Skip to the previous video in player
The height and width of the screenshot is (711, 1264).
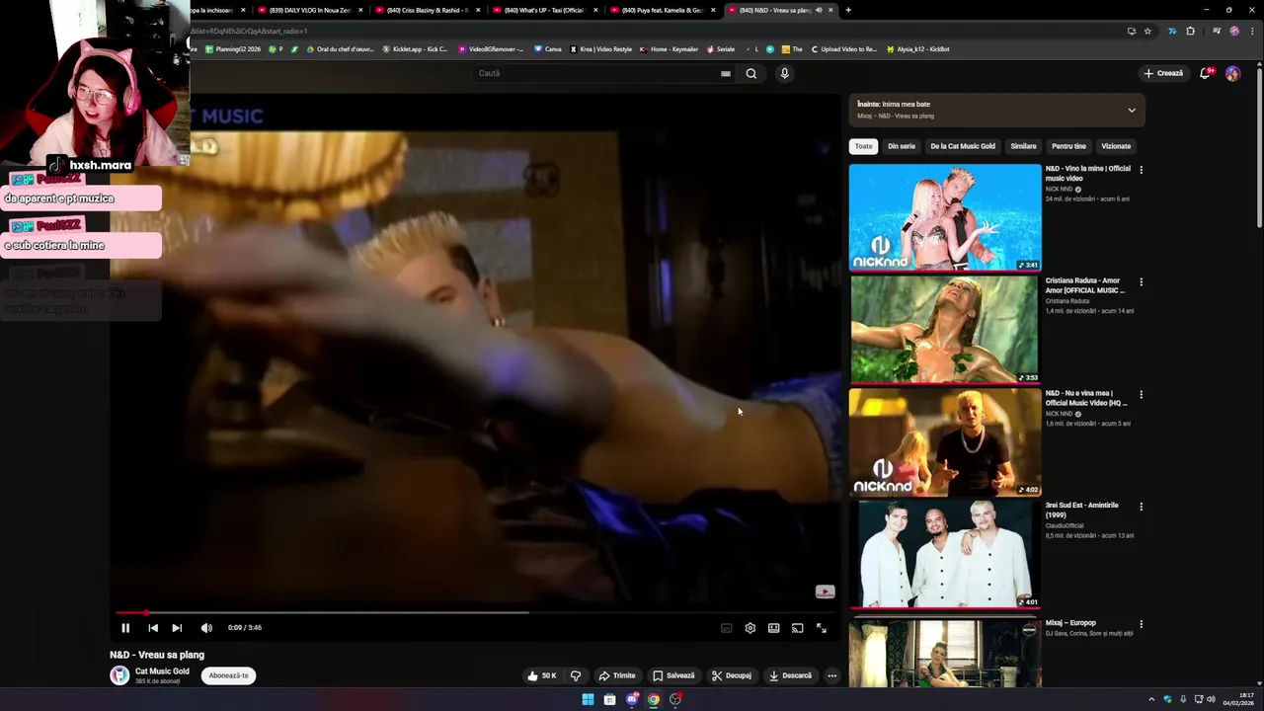[153, 628]
